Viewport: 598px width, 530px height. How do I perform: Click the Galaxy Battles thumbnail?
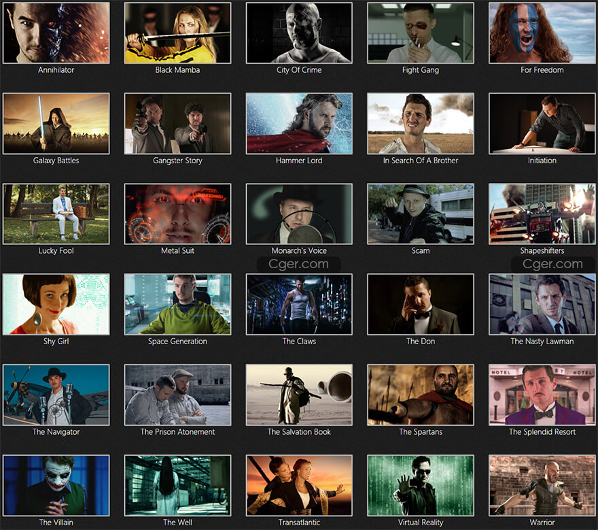[x=56, y=123]
